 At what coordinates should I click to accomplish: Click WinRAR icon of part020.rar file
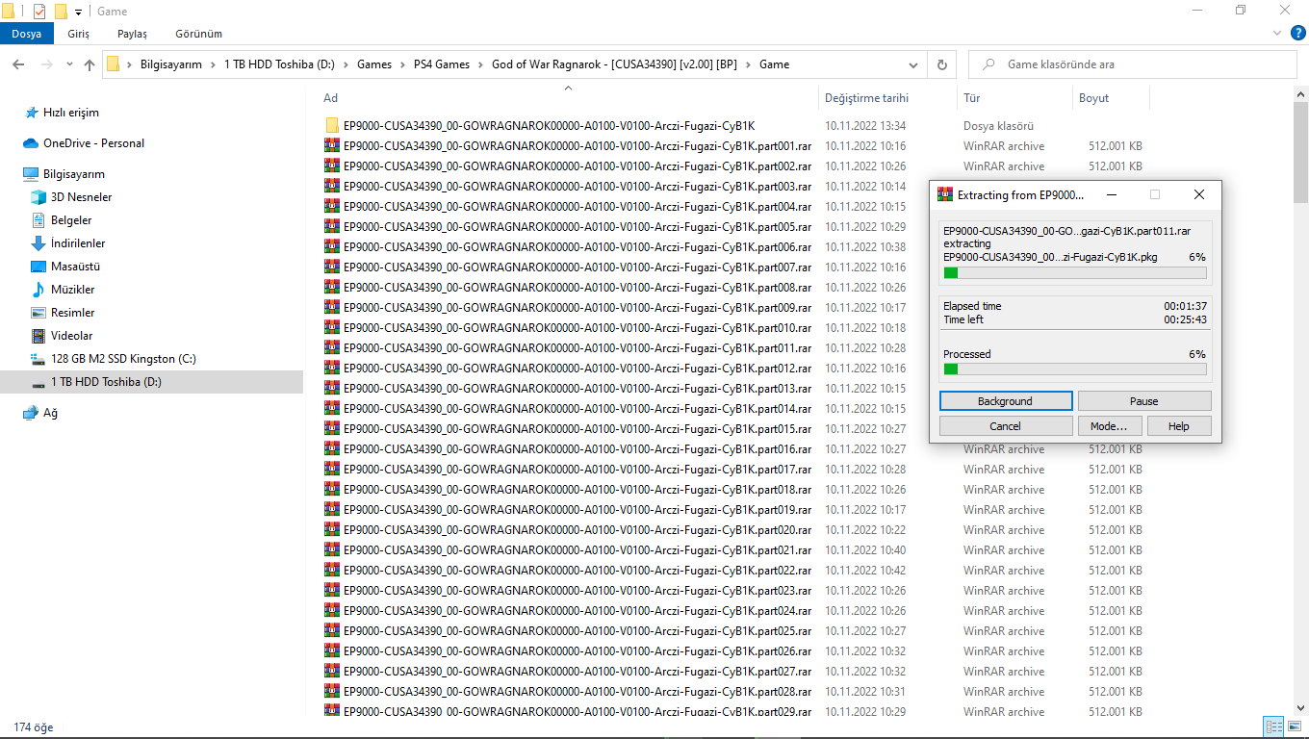click(332, 530)
